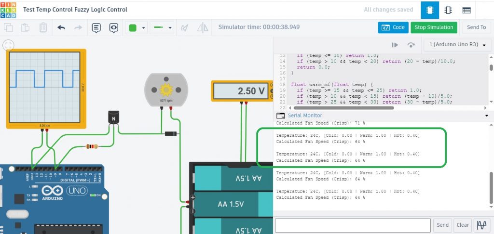
Task: Click the Mirror component icon
Action: click(203, 27)
